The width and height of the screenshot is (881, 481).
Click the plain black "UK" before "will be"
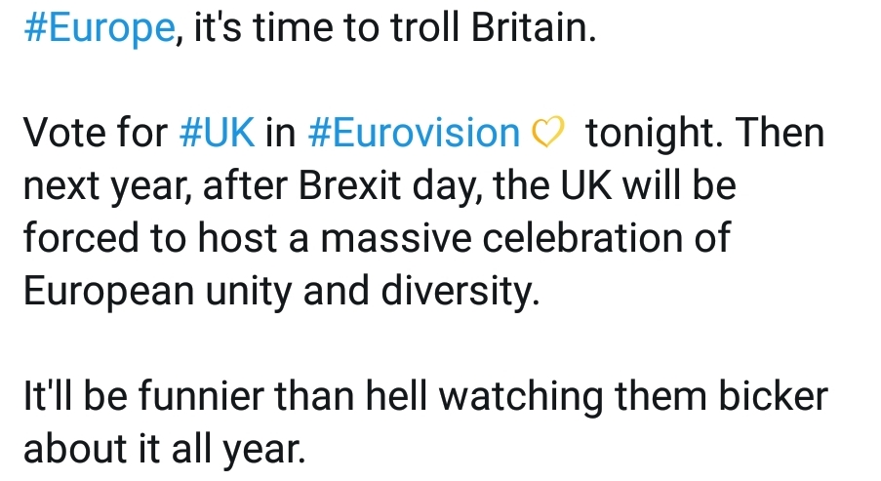(585, 185)
